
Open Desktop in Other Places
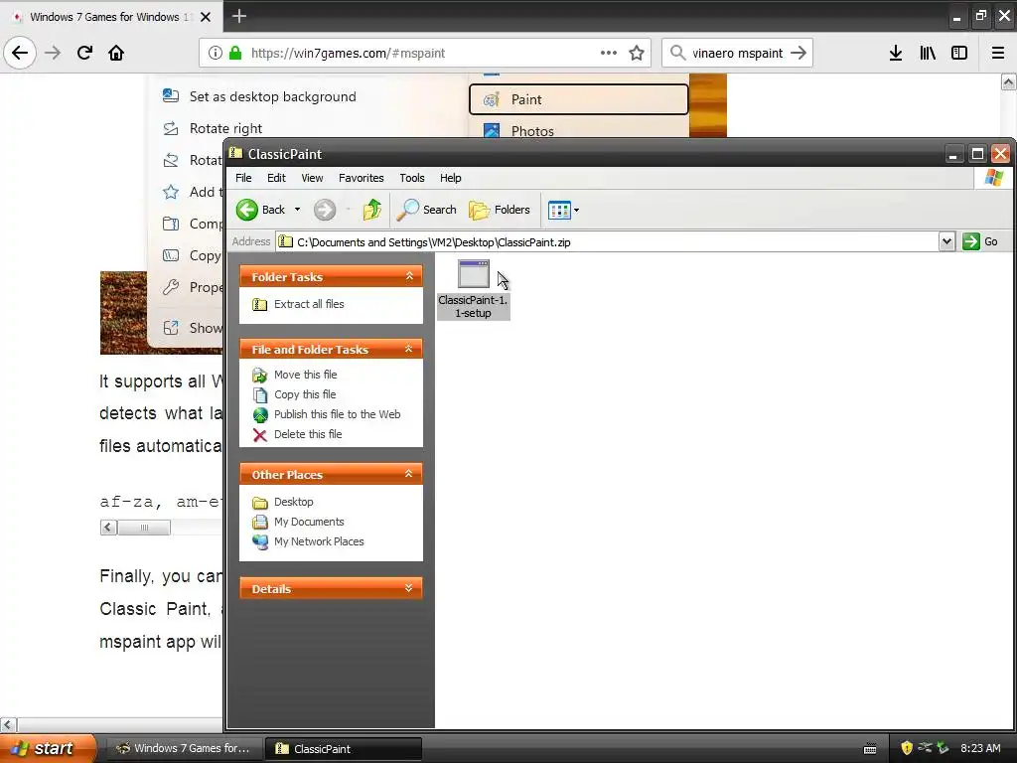click(x=293, y=502)
